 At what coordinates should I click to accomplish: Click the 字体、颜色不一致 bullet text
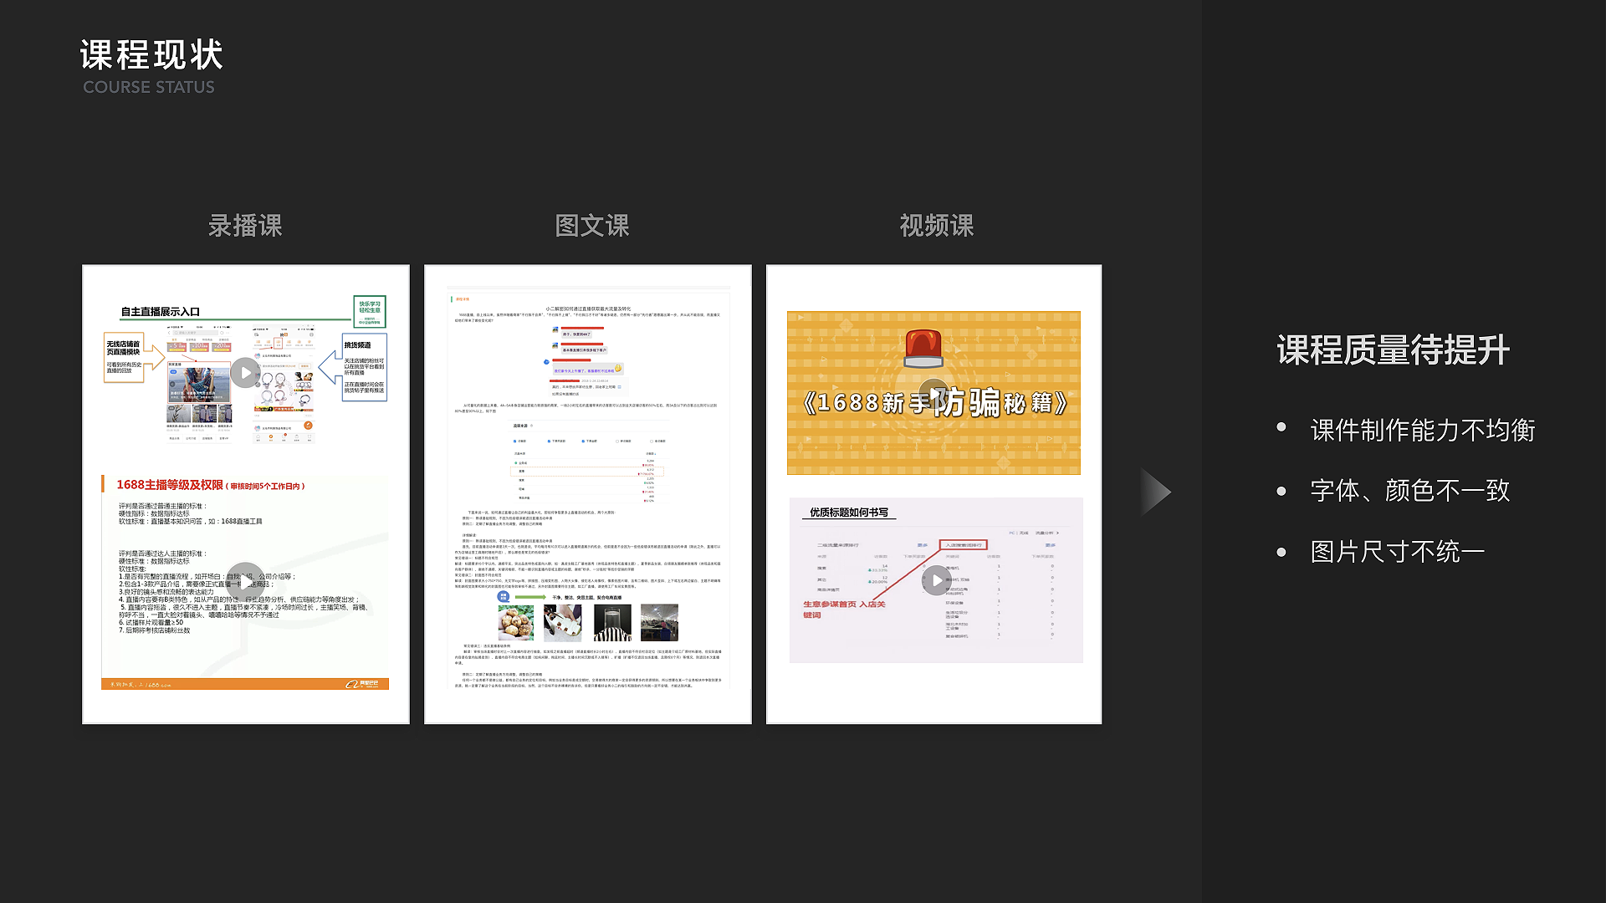coord(1409,491)
